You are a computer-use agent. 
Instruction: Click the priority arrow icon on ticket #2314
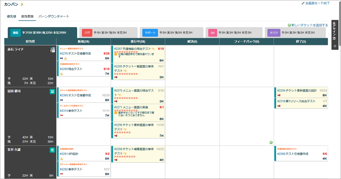tap(61, 116)
